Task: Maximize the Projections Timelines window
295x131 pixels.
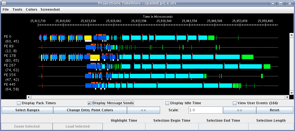Action: point(281,3)
